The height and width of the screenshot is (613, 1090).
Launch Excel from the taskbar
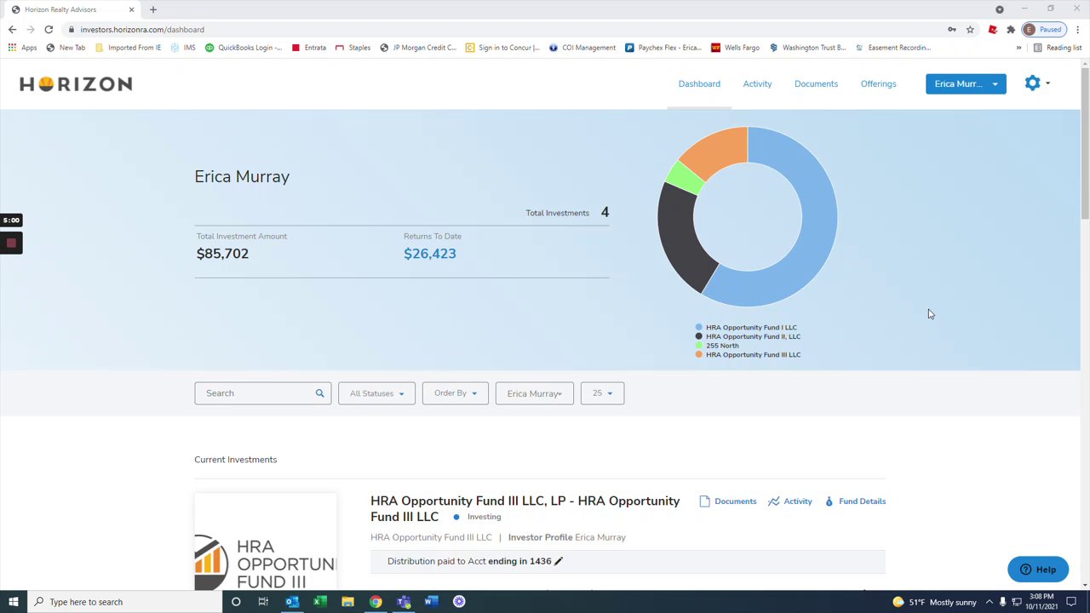(x=319, y=602)
